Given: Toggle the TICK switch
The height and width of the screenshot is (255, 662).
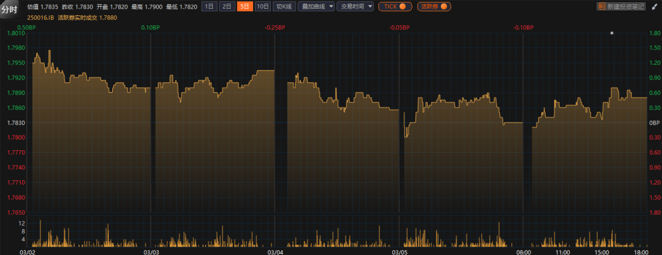Looking at the screenshot, I should click(395, 7).
